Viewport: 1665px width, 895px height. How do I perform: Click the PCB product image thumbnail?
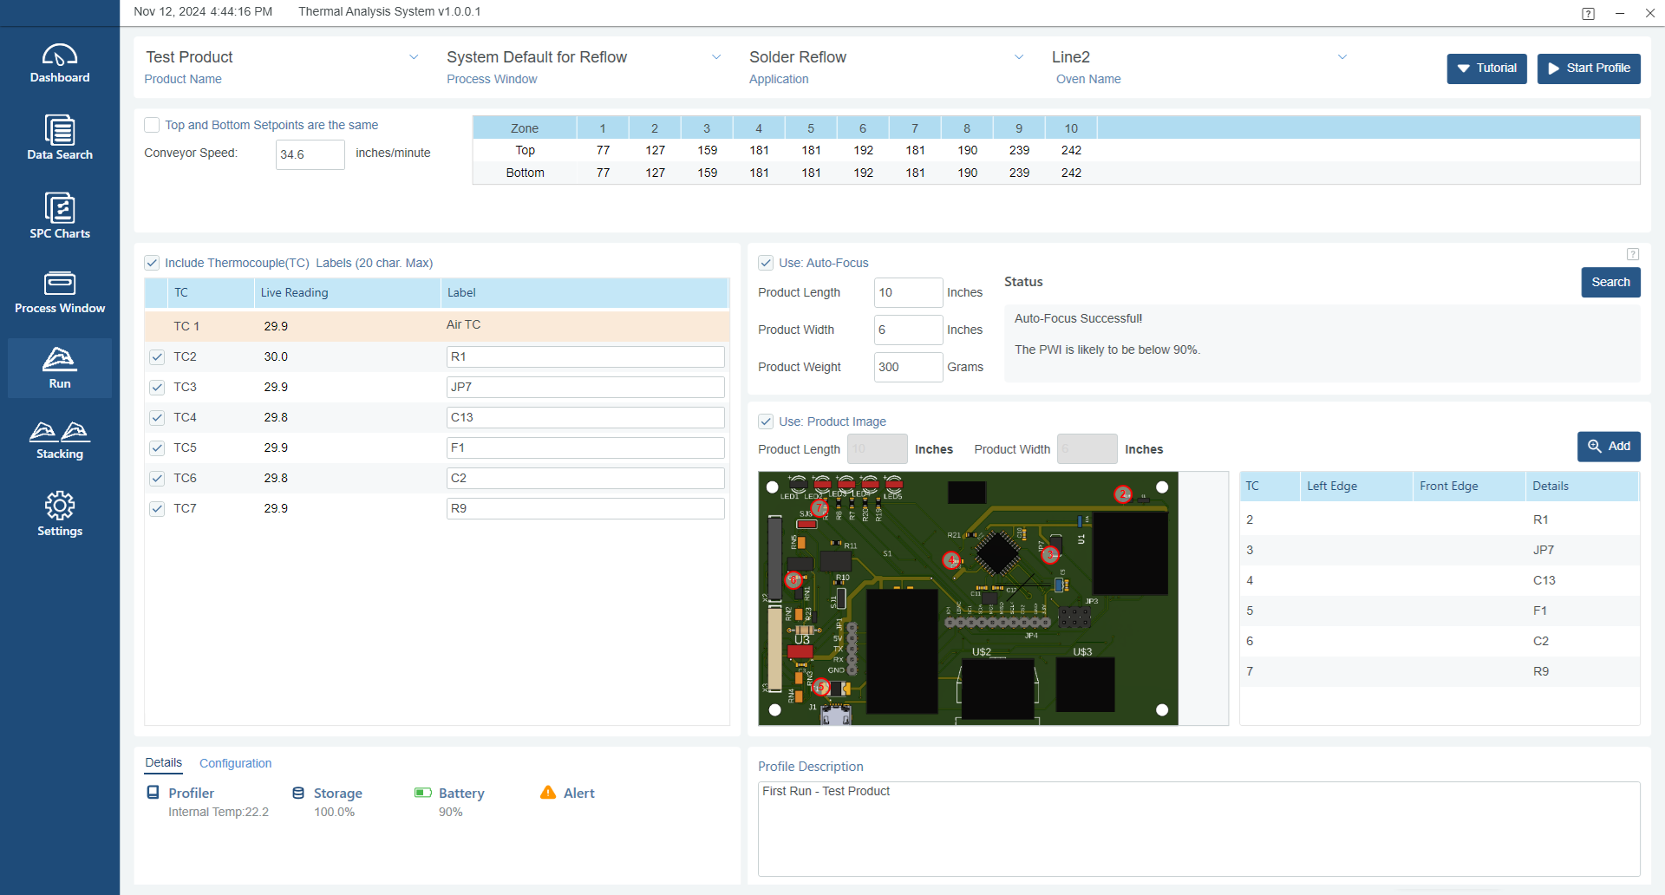968,598
